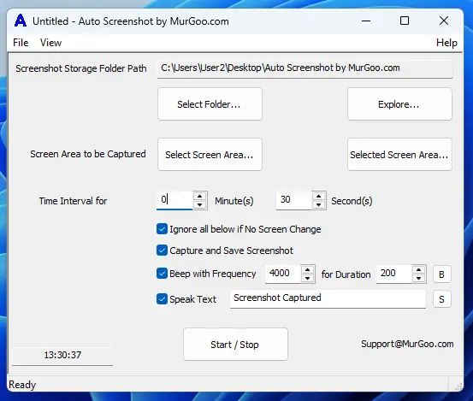Open the Help menu
This screenshot has width=473, height=401.
coord(446,43)
